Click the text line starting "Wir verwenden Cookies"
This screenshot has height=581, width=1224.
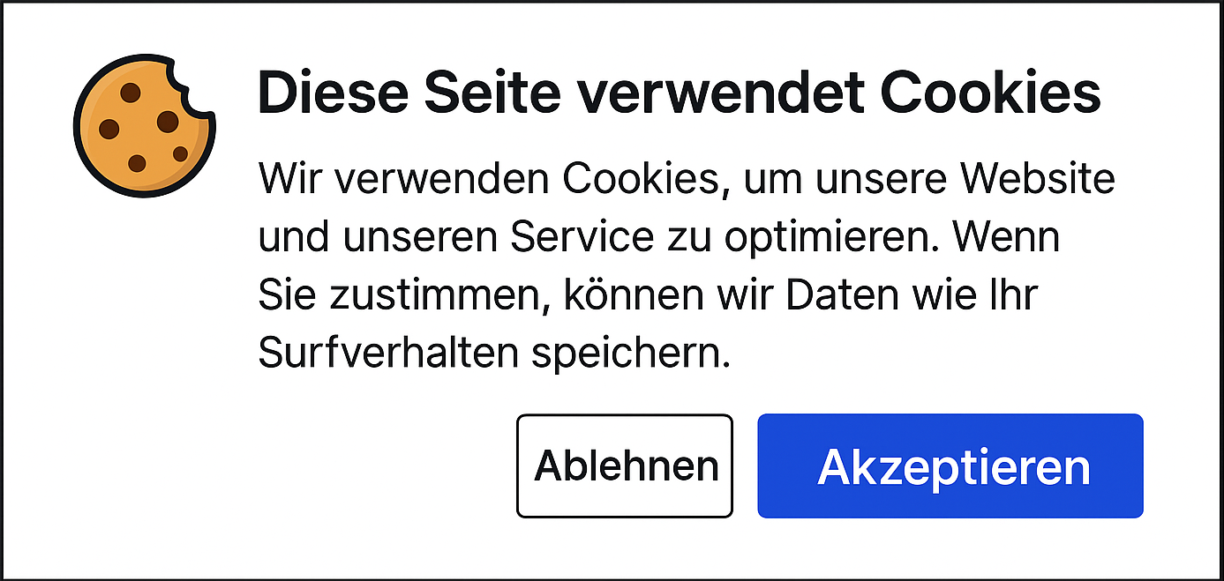tap(686, 180)
